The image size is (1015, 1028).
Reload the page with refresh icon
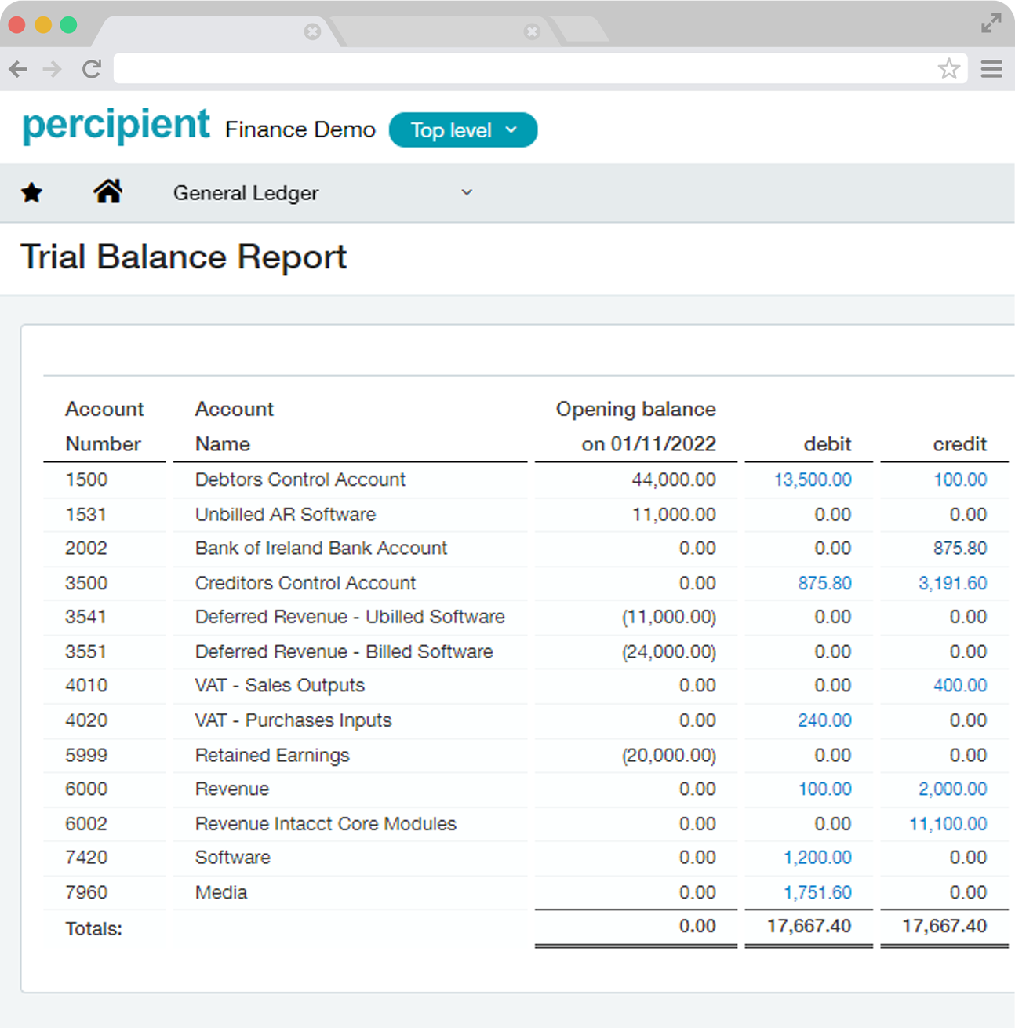point(92,69)
